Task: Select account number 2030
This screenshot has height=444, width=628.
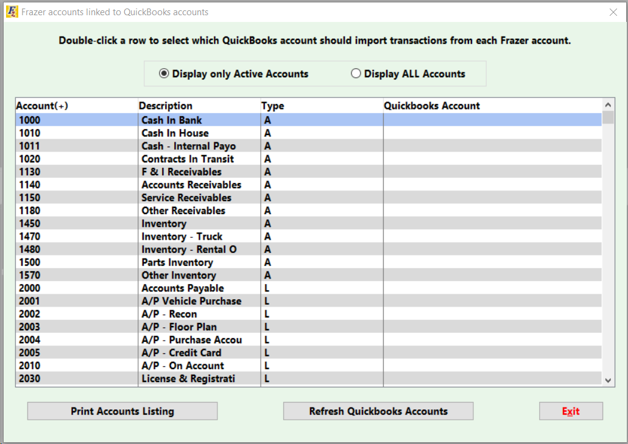Action: coord(30,379)
